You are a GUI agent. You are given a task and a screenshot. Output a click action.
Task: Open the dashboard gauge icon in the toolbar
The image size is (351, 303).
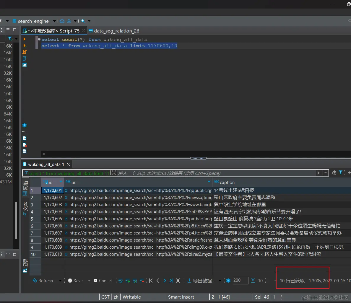coord(62,21)
